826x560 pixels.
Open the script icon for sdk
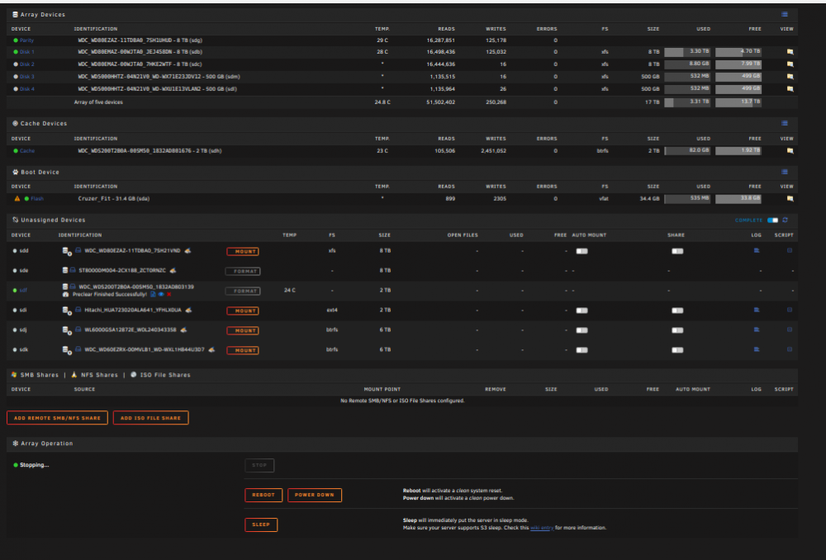pos(790,349)
